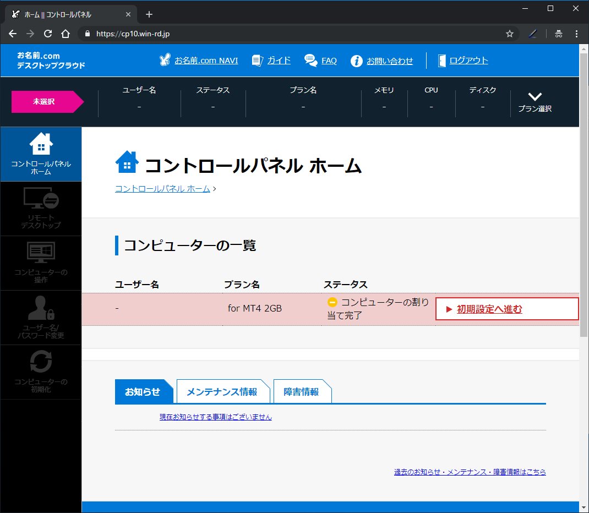Select コンピューターの操作 in sidebar
The width and height of the screenshot is (589, 513).
[x=41, y=263]
